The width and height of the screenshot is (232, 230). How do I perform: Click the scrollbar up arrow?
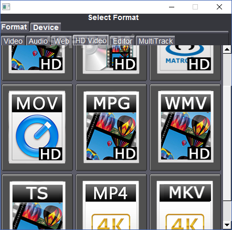(x=227, y=49)
